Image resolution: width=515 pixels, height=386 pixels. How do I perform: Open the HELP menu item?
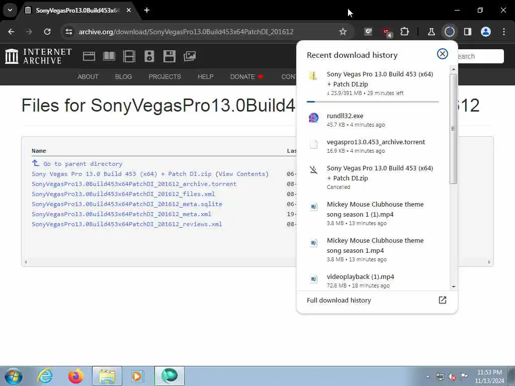[x=205, y=77]
